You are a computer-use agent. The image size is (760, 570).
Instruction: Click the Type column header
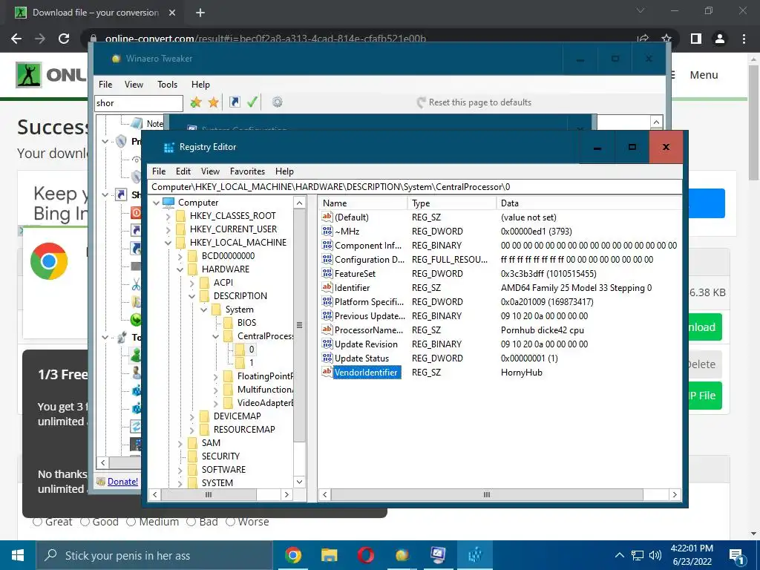[452, 203]
